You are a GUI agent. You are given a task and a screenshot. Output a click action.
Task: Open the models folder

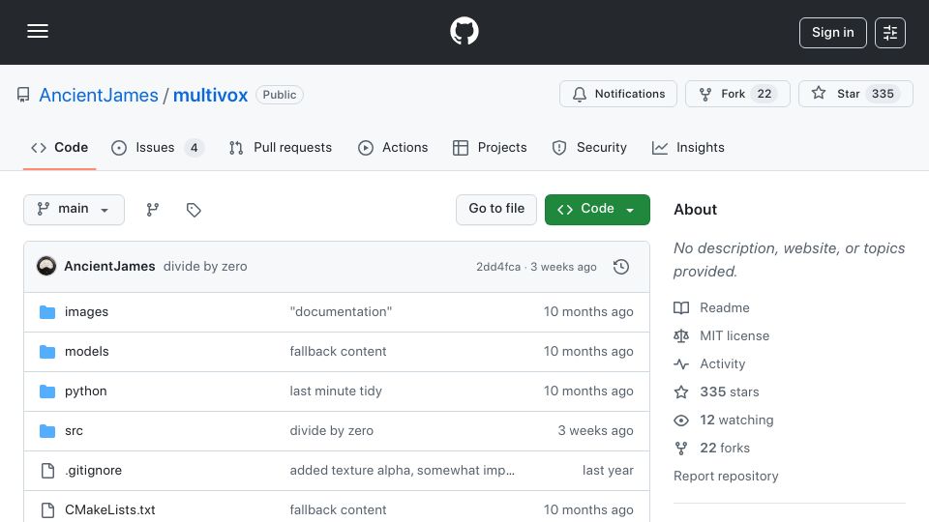87,352
